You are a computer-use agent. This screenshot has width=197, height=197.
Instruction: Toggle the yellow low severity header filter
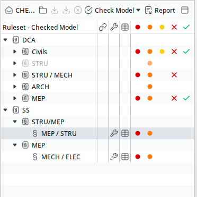click(162, 27)
